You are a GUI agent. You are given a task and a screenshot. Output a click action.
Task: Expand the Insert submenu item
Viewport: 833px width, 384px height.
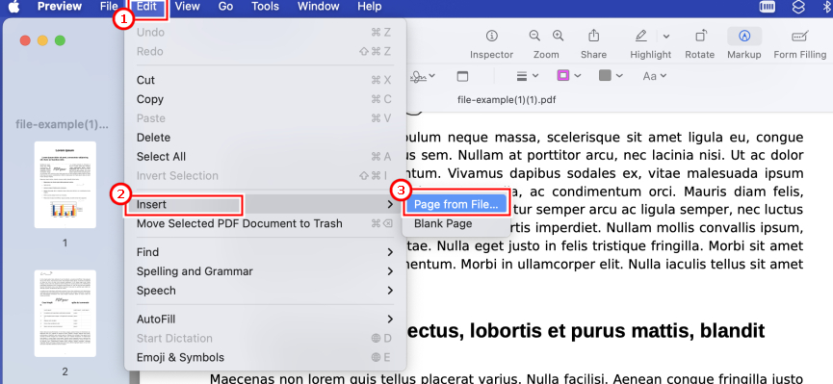(x=265, y=204)
